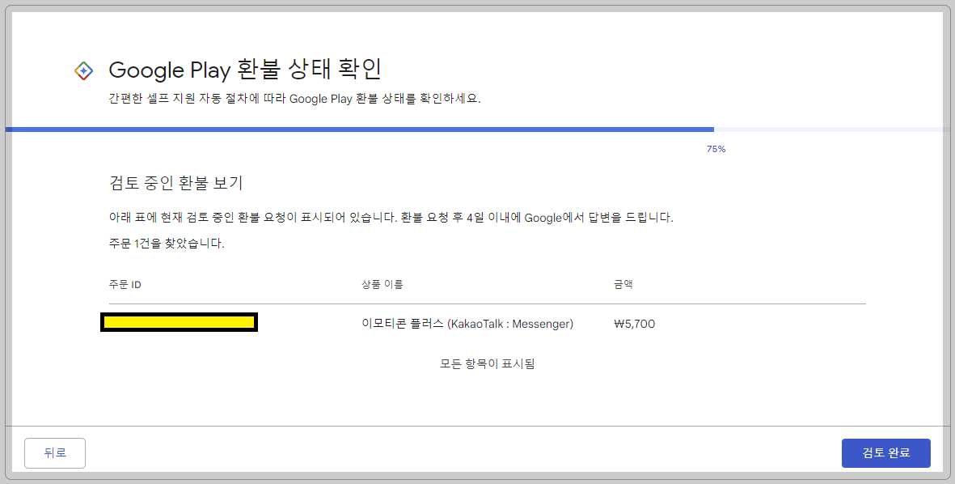Image resolution: width=955 pixels, height=484 pixels.
Task: Click the 이모티콘 플러스 (KakaoTalk : Messenger) cell
Action: [x=467, y=324]
